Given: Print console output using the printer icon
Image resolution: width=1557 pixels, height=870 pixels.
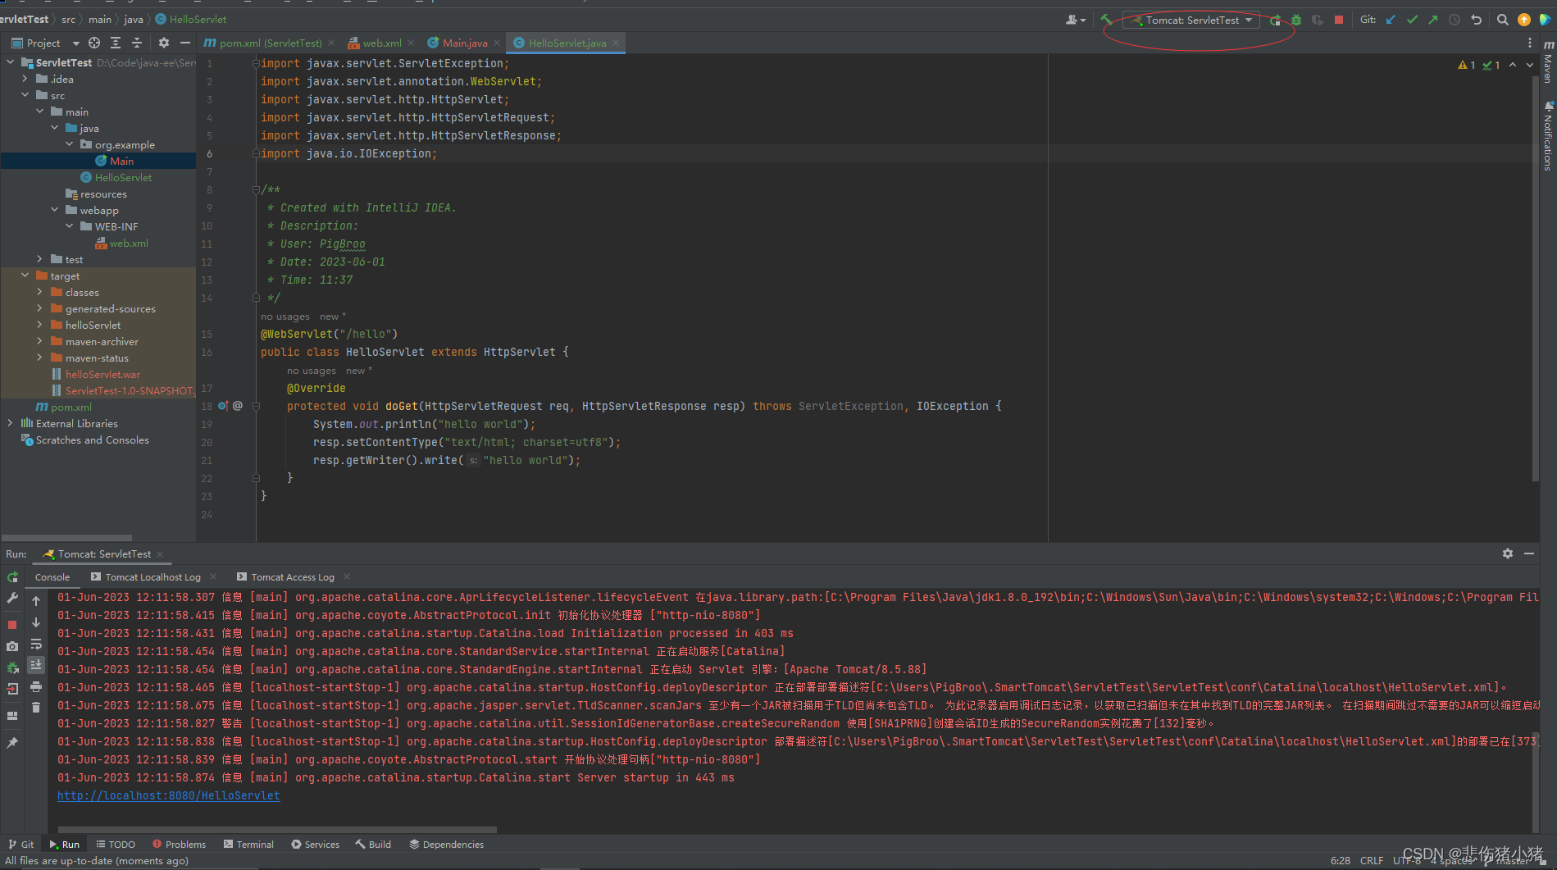Looking at the screenshot, I should [36, 686].
